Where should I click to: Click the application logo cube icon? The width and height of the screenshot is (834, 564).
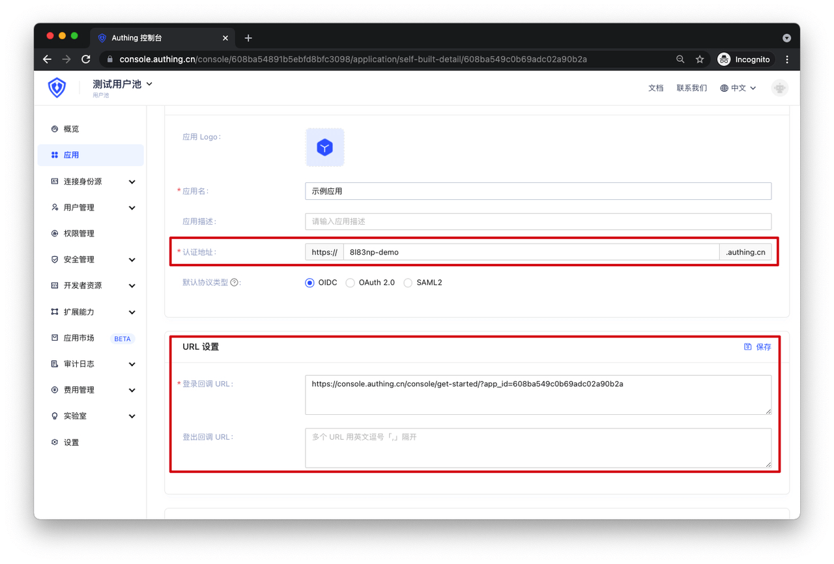tap(324, 148)
